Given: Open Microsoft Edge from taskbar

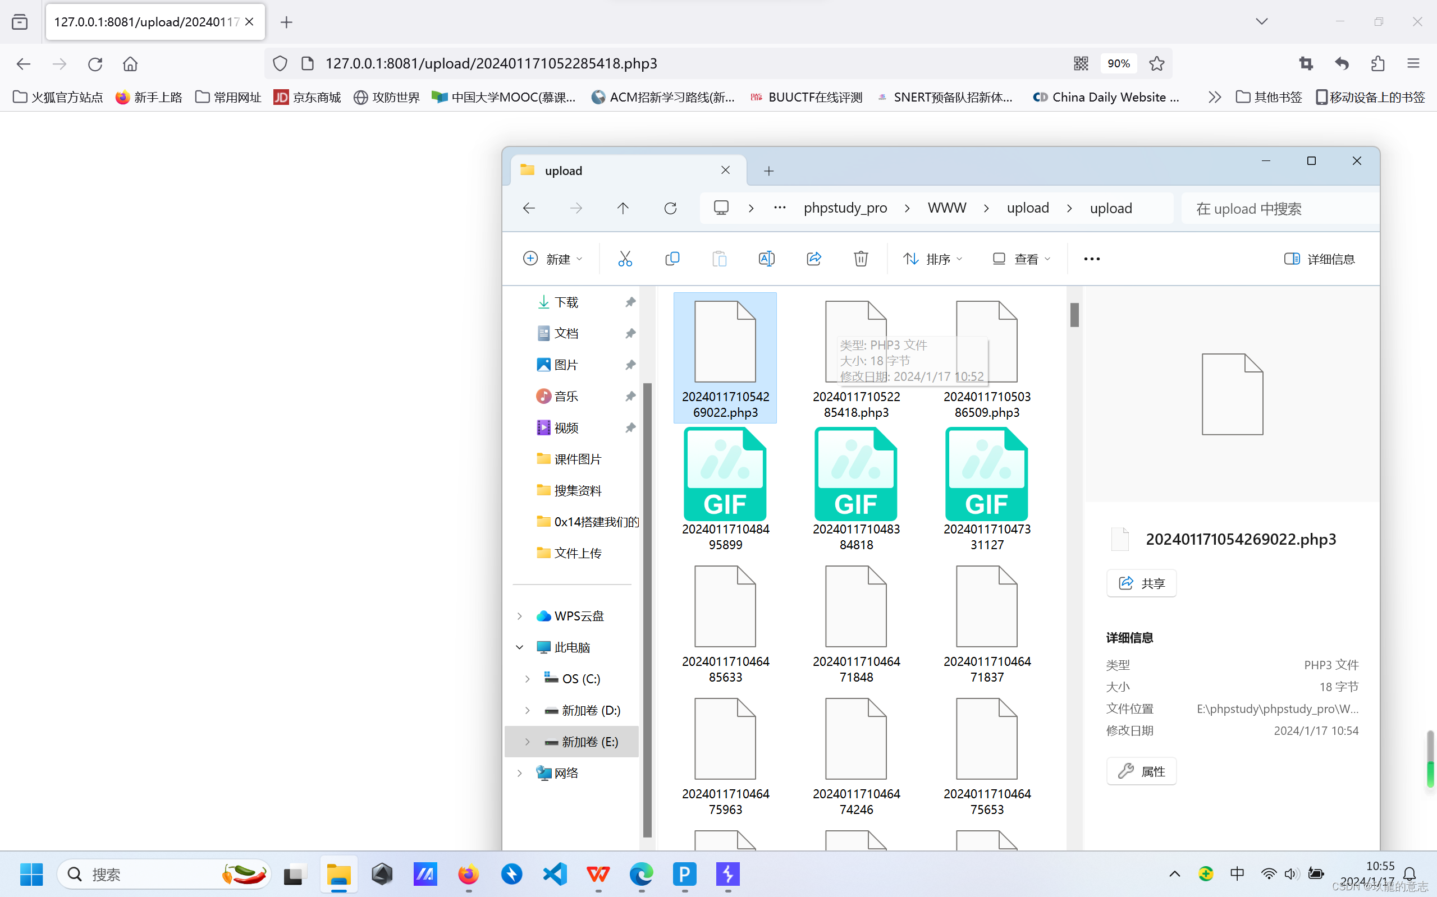Looking at the screenshot, I should (x=642, y=874).
